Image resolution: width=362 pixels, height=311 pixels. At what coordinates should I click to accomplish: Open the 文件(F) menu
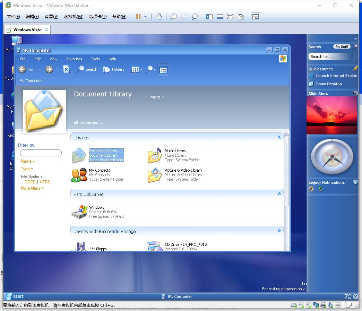(x=14, y=17)
